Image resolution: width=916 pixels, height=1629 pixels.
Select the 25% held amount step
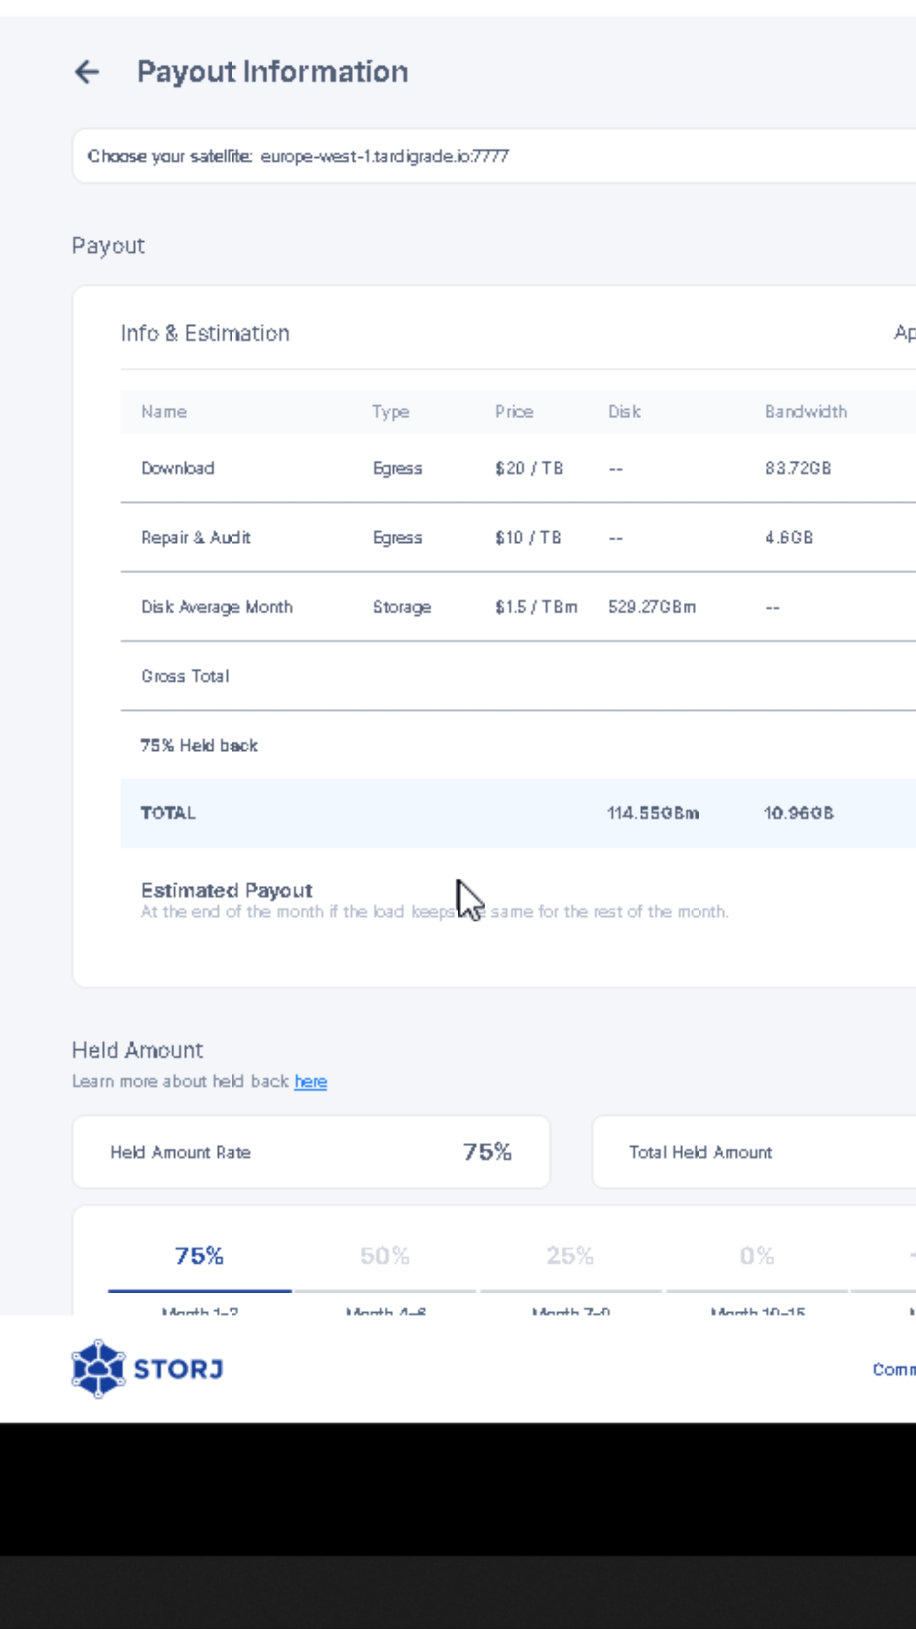570,1255
